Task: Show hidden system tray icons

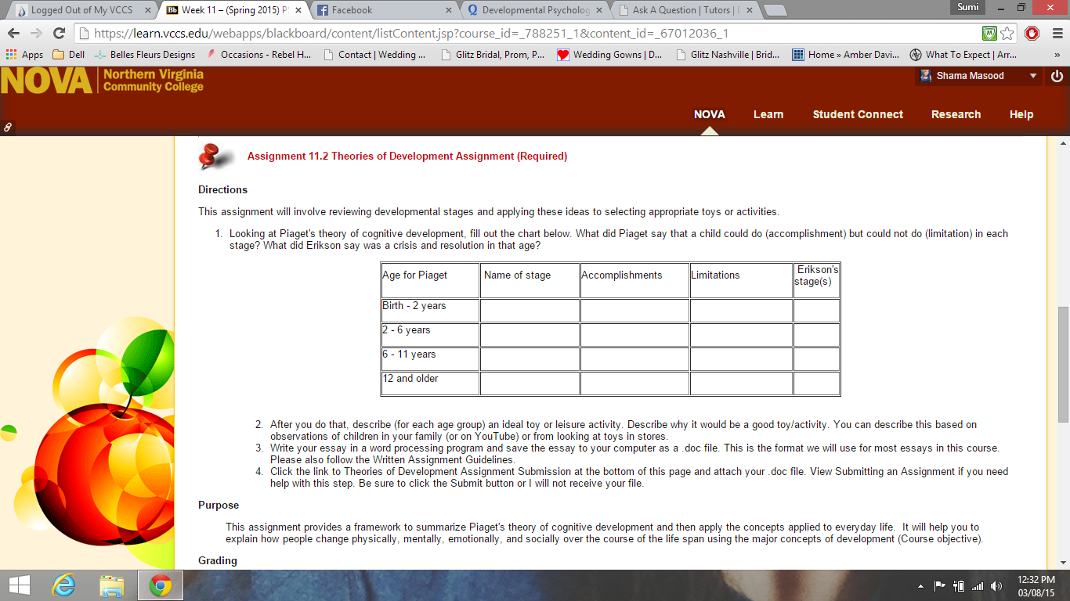Action: pos(920,586)
